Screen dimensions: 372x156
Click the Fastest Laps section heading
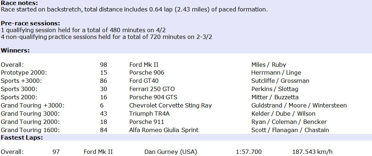[x=22, y=137]
